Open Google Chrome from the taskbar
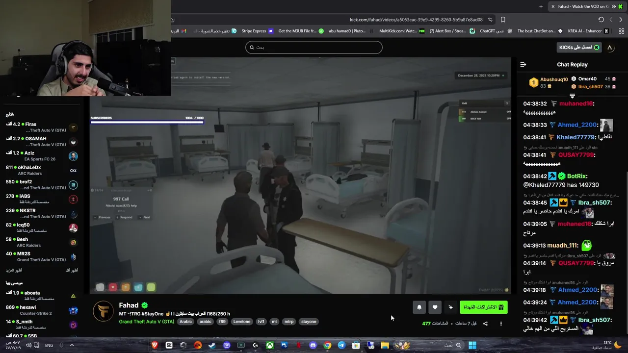 tap(327, 345)
